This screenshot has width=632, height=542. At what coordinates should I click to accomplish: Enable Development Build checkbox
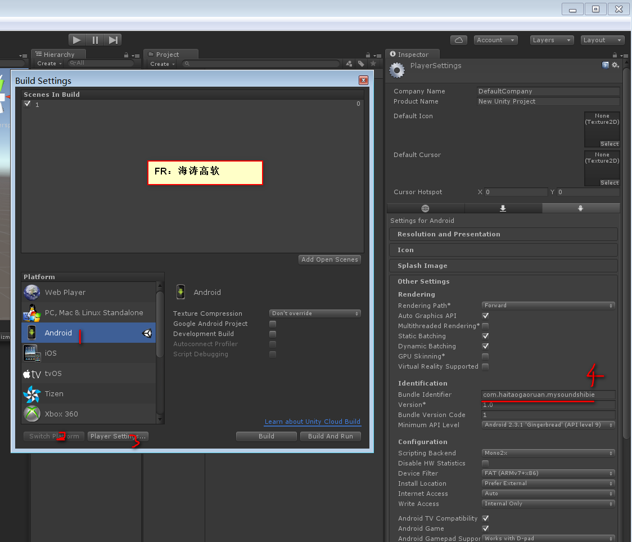(x=273, y=334)
